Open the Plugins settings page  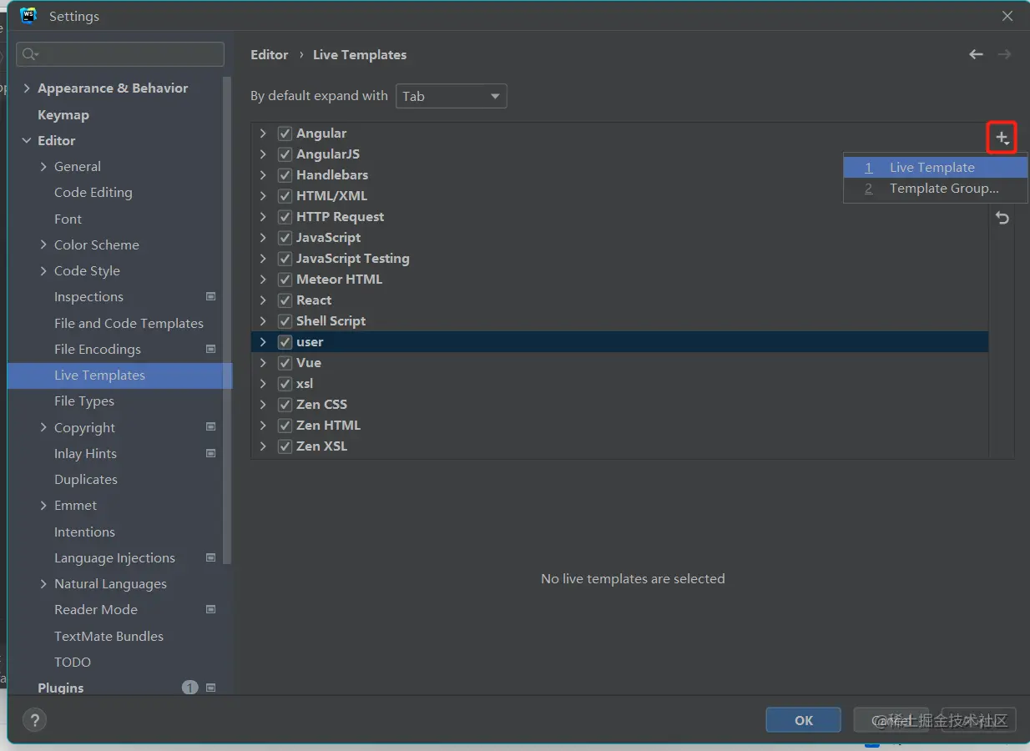[x=61, y=688]
